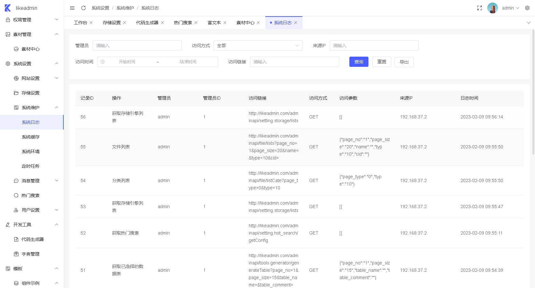
Task: Open 热门搜索 in the sidebar
Action: click(x=32, y=195)
